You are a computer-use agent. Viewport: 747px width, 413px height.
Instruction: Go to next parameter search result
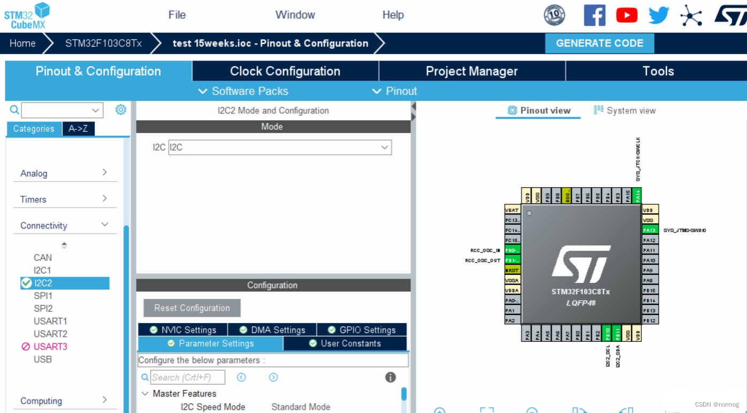(273, 377)
